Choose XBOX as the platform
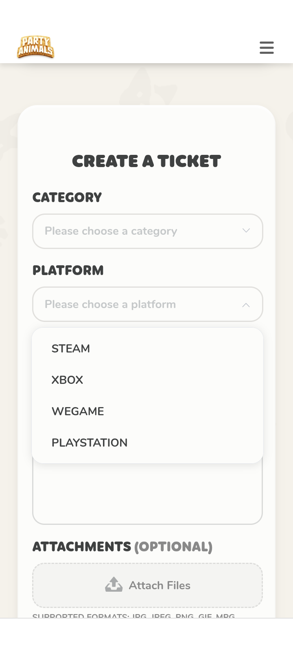Image resolution: width=293 pixels, height=652 pixels. tap(68, 380)
